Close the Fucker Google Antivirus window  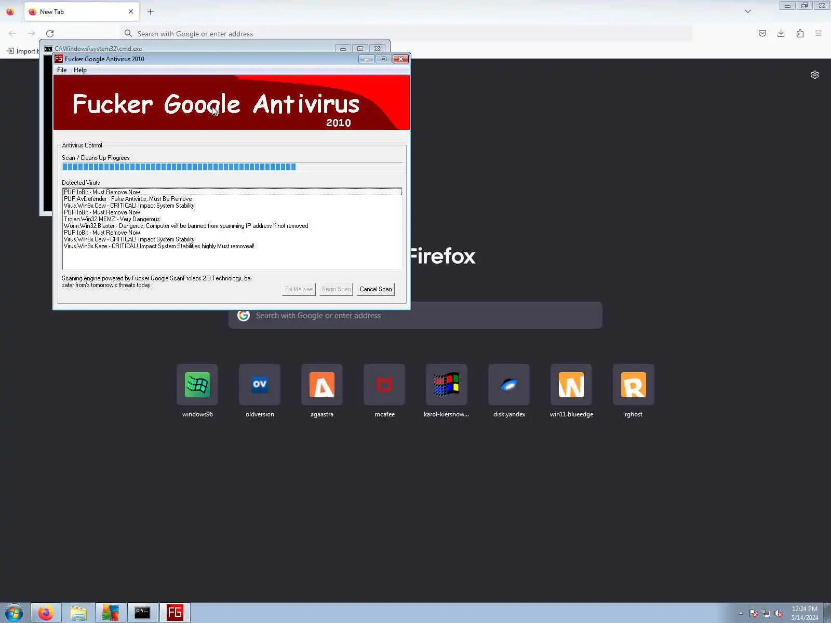(400, 59)
